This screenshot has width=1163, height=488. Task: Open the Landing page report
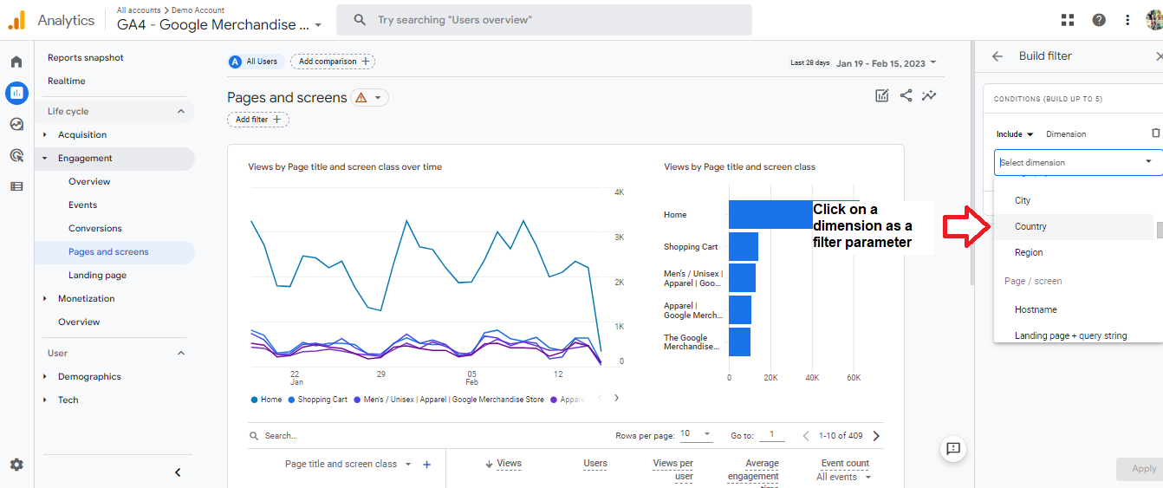pyautogui.click(x=97, y=275)
